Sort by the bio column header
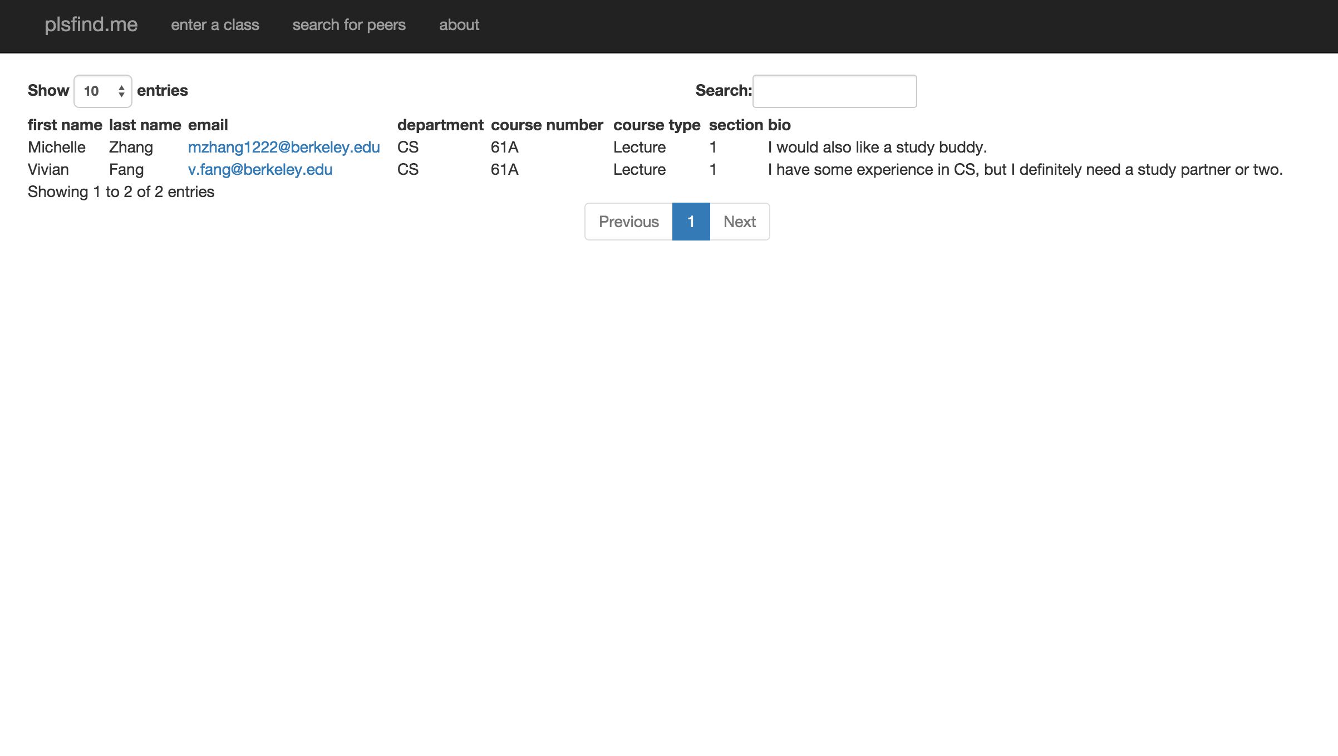This screenshot has height=756, width=1338. (779, 125)
